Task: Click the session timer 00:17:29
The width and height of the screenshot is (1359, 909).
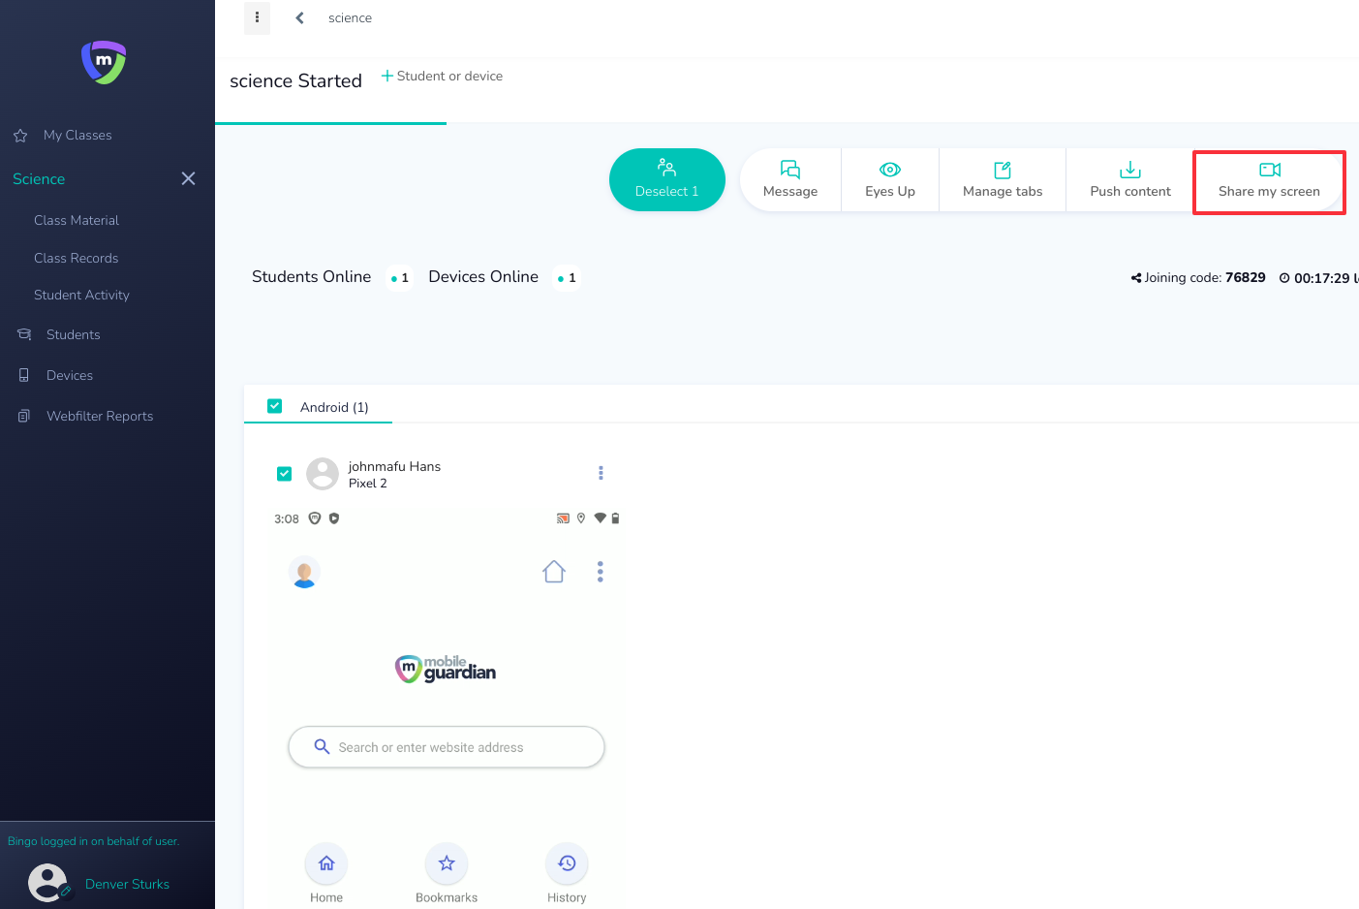Action: (1321, 278)
